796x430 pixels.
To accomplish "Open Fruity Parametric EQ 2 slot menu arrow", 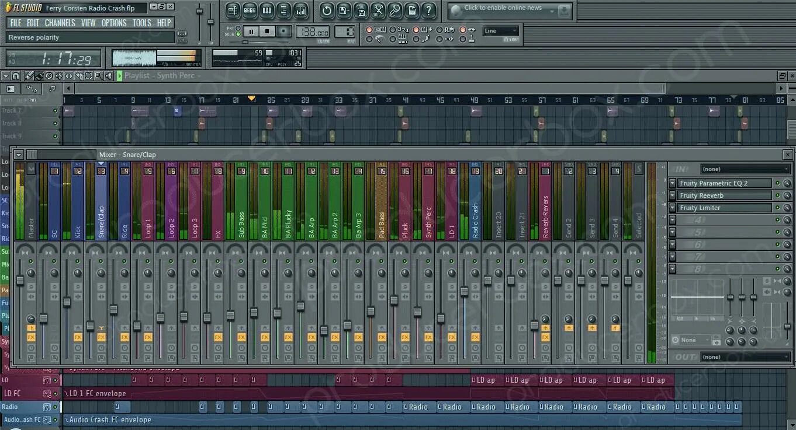I will tap(673, 183).
